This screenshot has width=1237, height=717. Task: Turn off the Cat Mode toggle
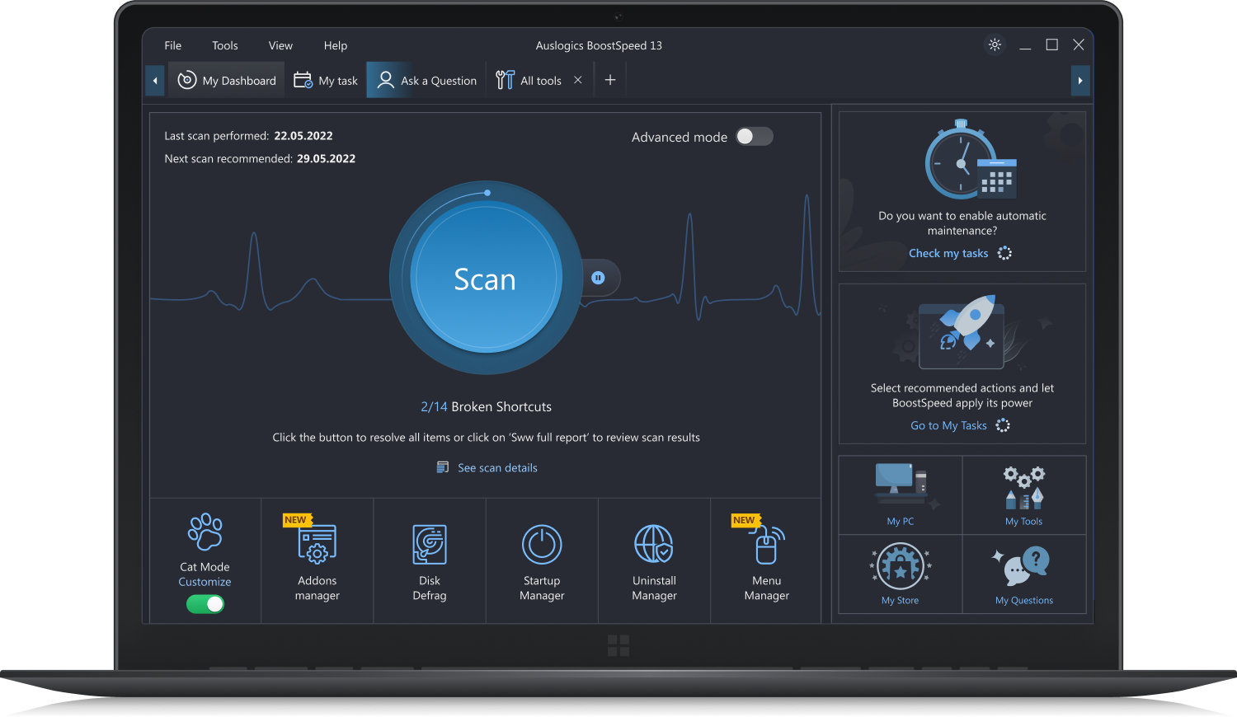[x=205, y=604]
